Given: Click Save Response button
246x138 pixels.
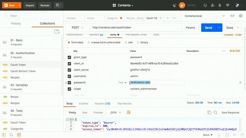Looking at the screenshot, I should click(230, 112).
